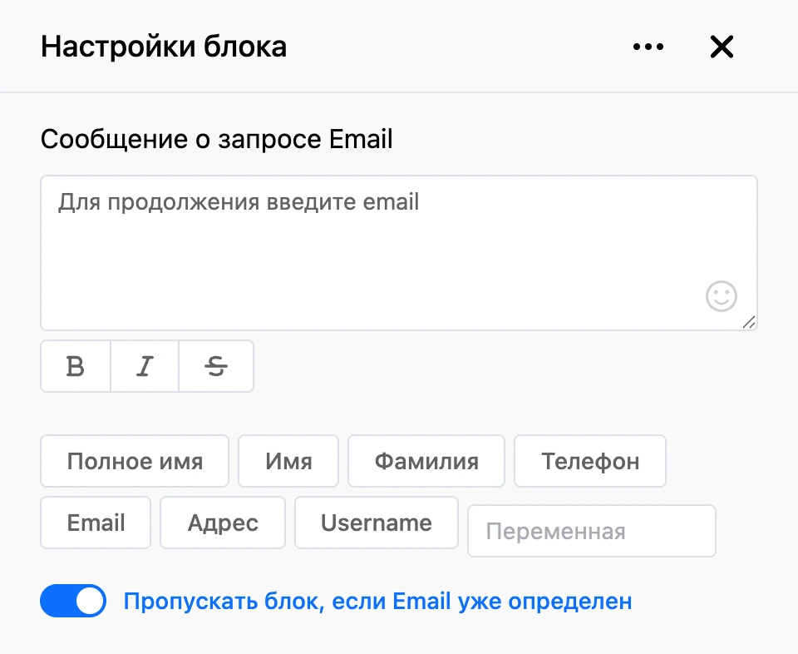Viewport: 798px width, 654px height.
Task: Insert the 'Адрес' variable
Action: 223,523
